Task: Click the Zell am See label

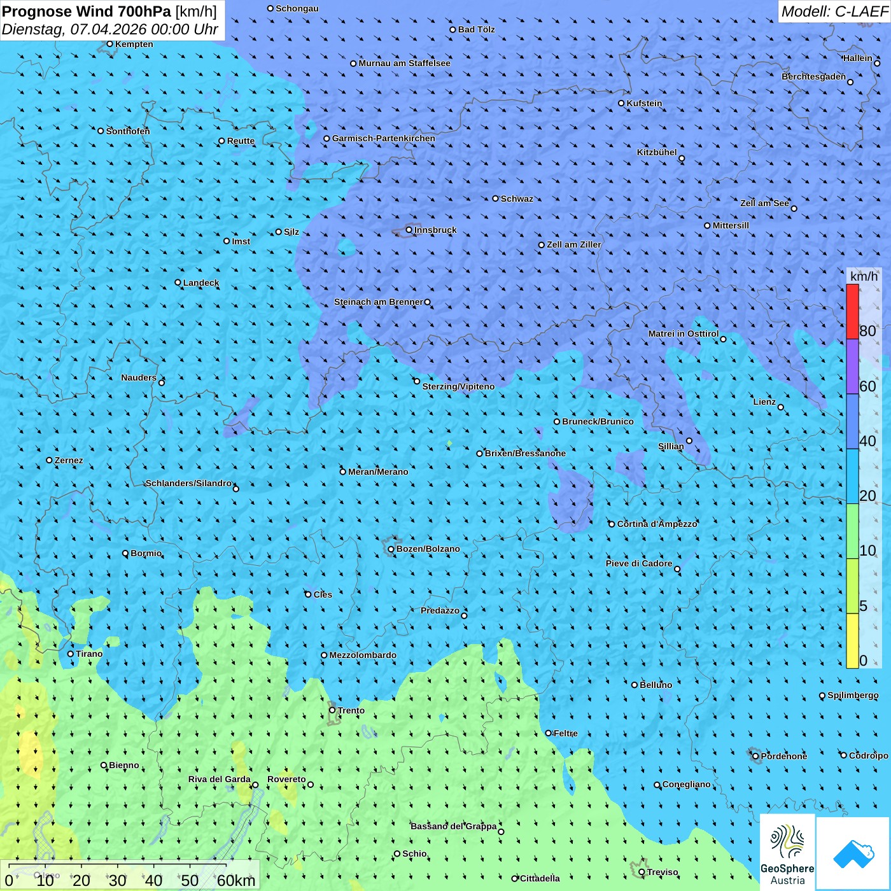Action: click(x=764, y=203)
